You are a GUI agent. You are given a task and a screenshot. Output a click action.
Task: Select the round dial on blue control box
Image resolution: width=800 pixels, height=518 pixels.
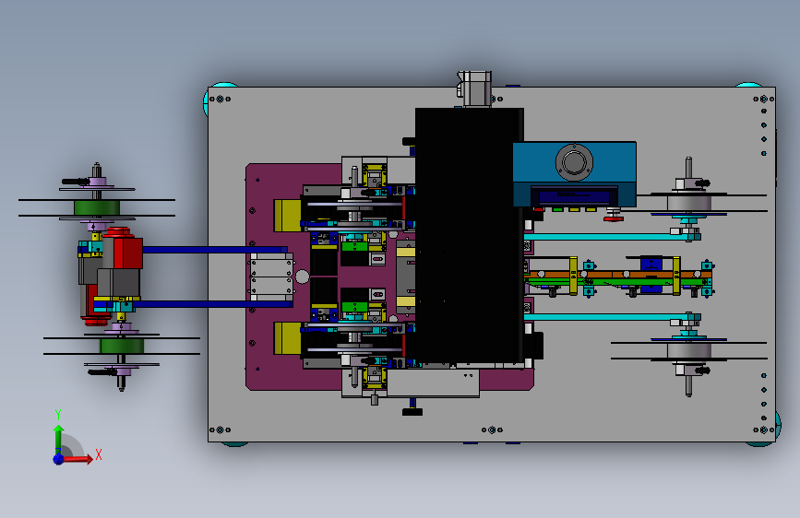click(x=574, y=162)
